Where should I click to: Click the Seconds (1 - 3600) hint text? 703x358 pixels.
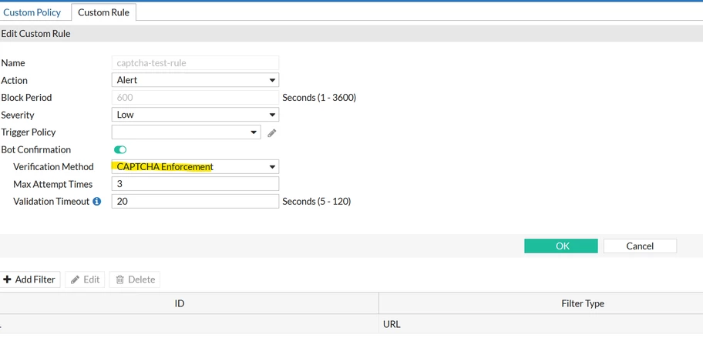(319, 98)
